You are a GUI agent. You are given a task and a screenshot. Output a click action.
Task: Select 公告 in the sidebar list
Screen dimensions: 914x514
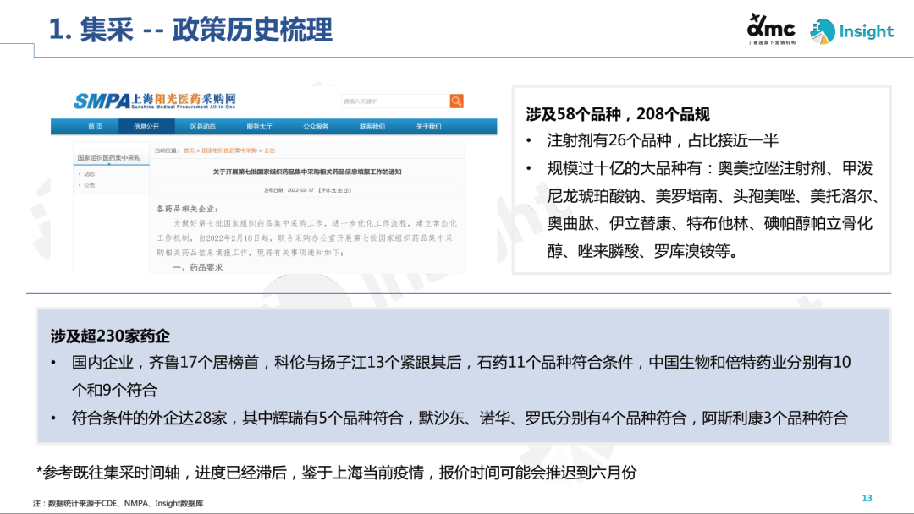[89, 185]
